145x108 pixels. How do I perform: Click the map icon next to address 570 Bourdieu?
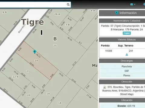pos(105,87)
